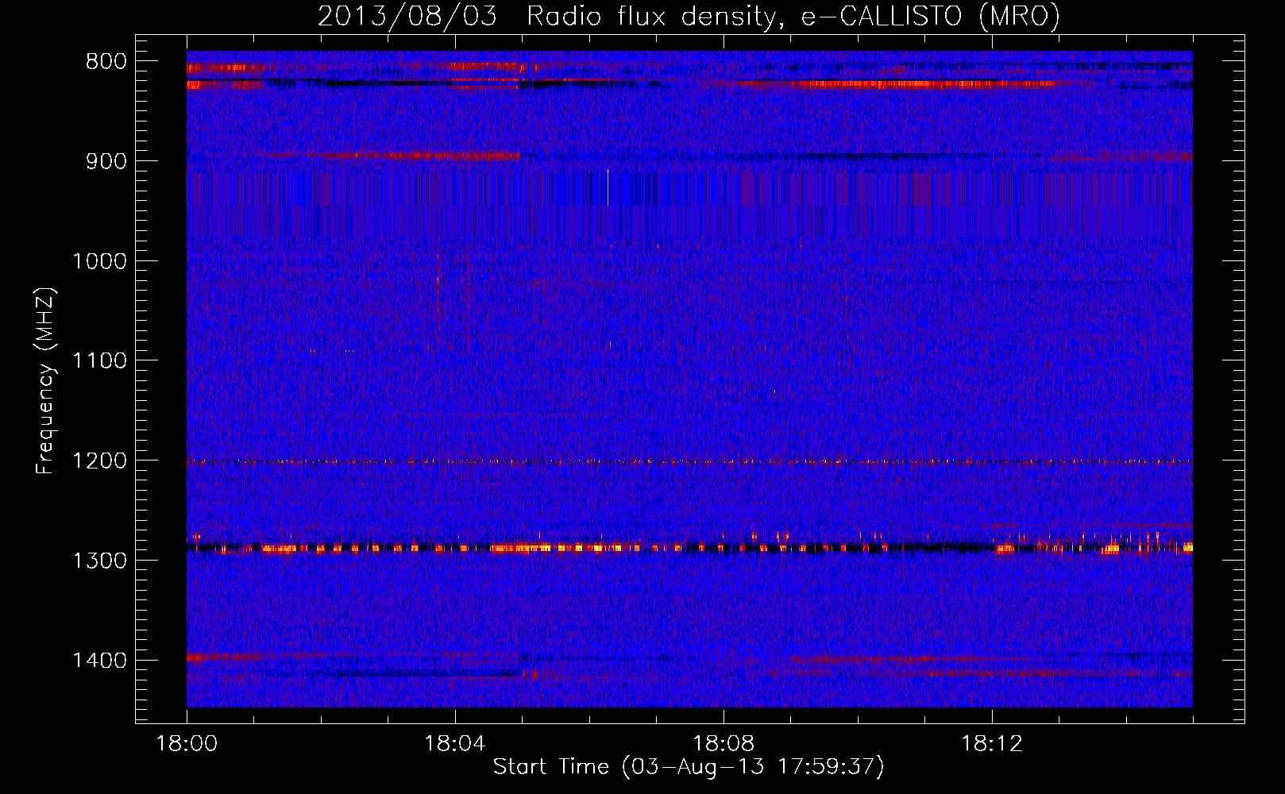
Task: Click the 18:04 time tick label
Action: [x=455, y=744]
